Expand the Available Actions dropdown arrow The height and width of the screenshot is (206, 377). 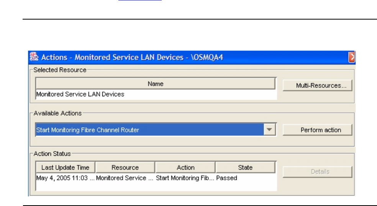270,130
